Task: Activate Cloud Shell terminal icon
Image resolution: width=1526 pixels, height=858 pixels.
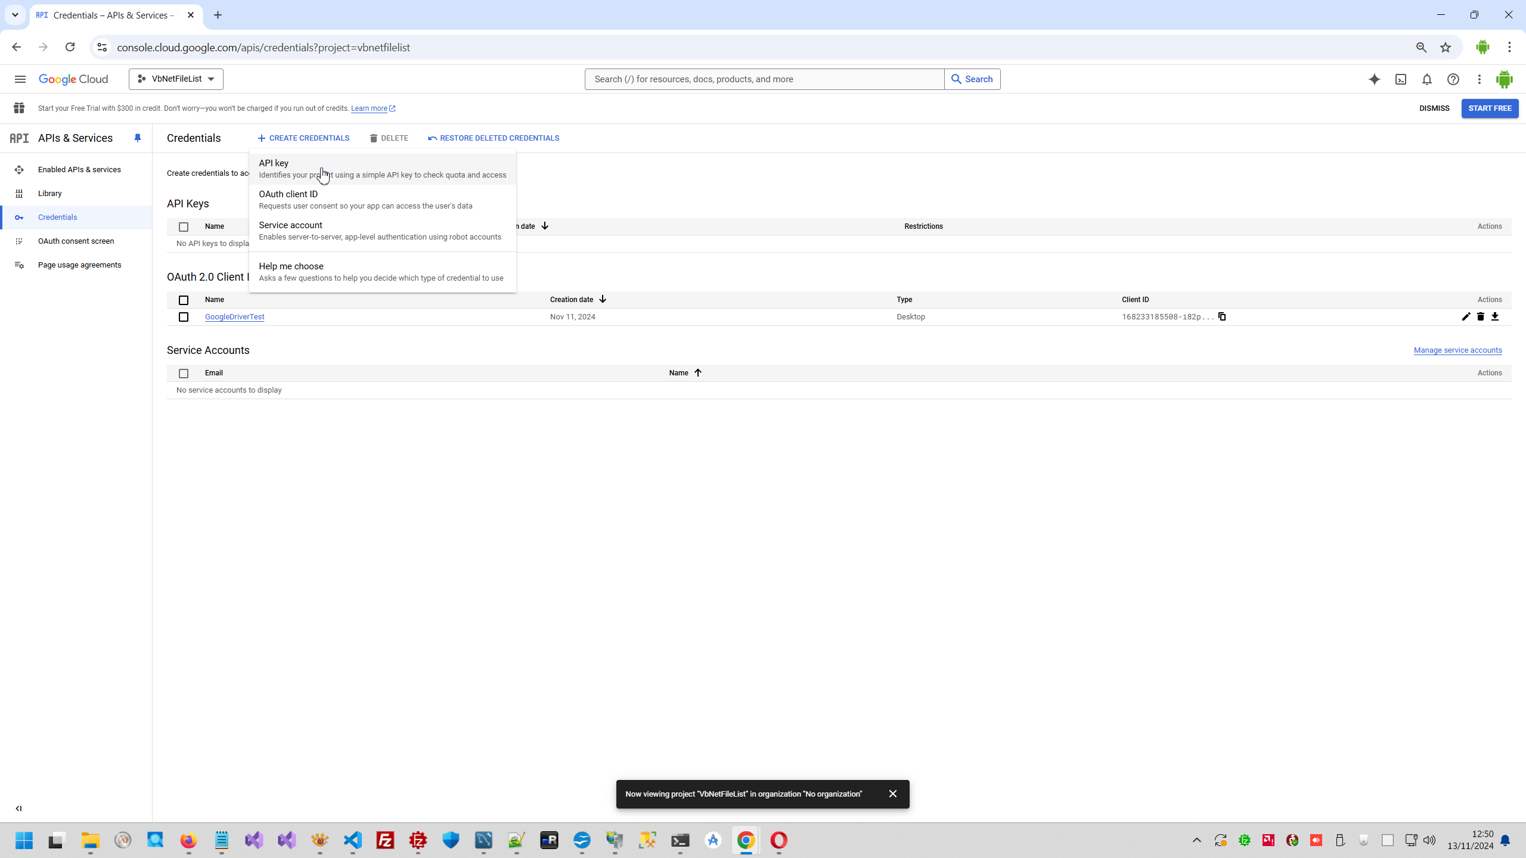Action: 1401,79
